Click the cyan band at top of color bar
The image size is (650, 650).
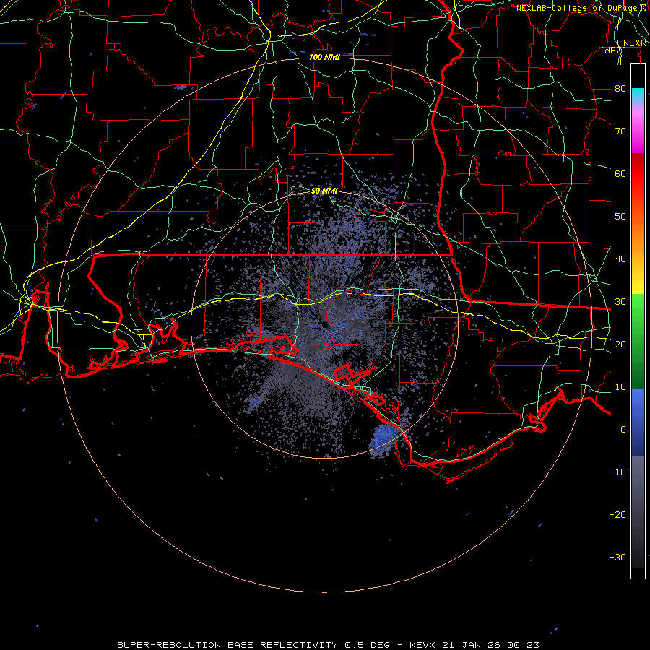[x=638, y=95]
